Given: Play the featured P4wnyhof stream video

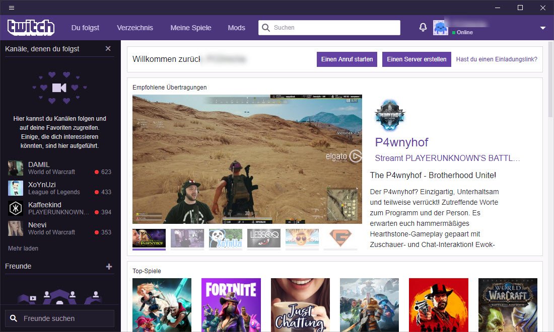Looking at the screenshot, I should (247, 159).
